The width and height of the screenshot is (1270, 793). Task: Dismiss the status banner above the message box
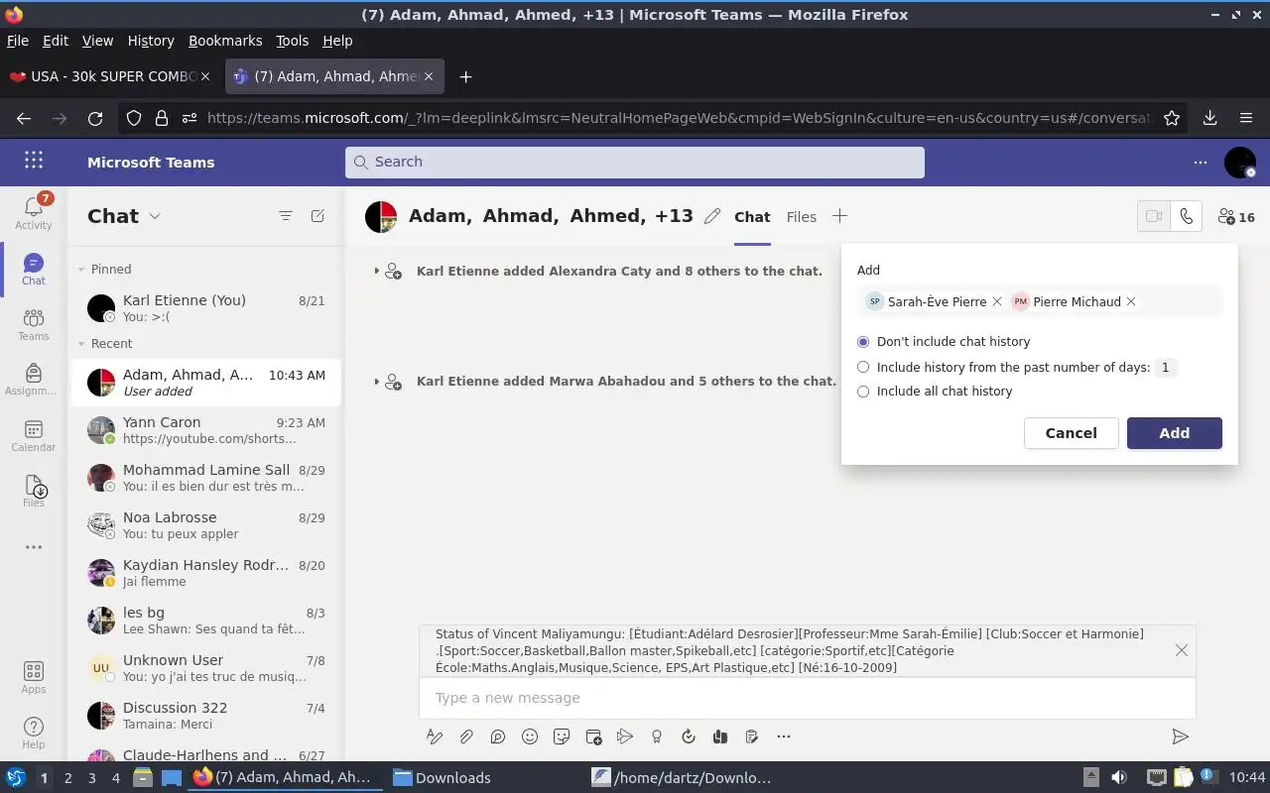point(1181,650)
